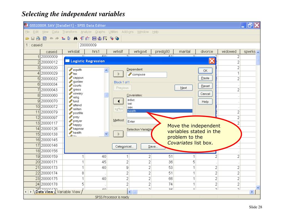Click the Print toolbar icon
284x213 pixels.
(x=38, y=38)
